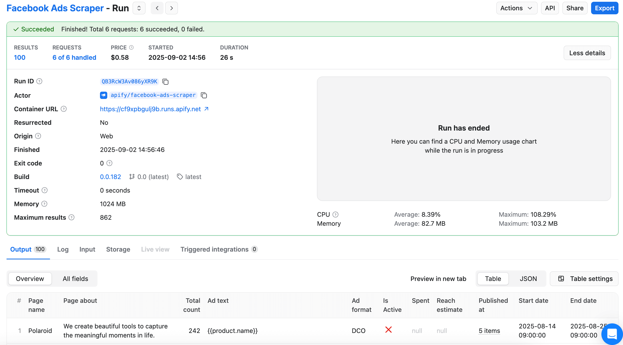Copy the apify/facebook-ads-scraper actor name
This screenshot has height=345, width=623.
(204, 95)
